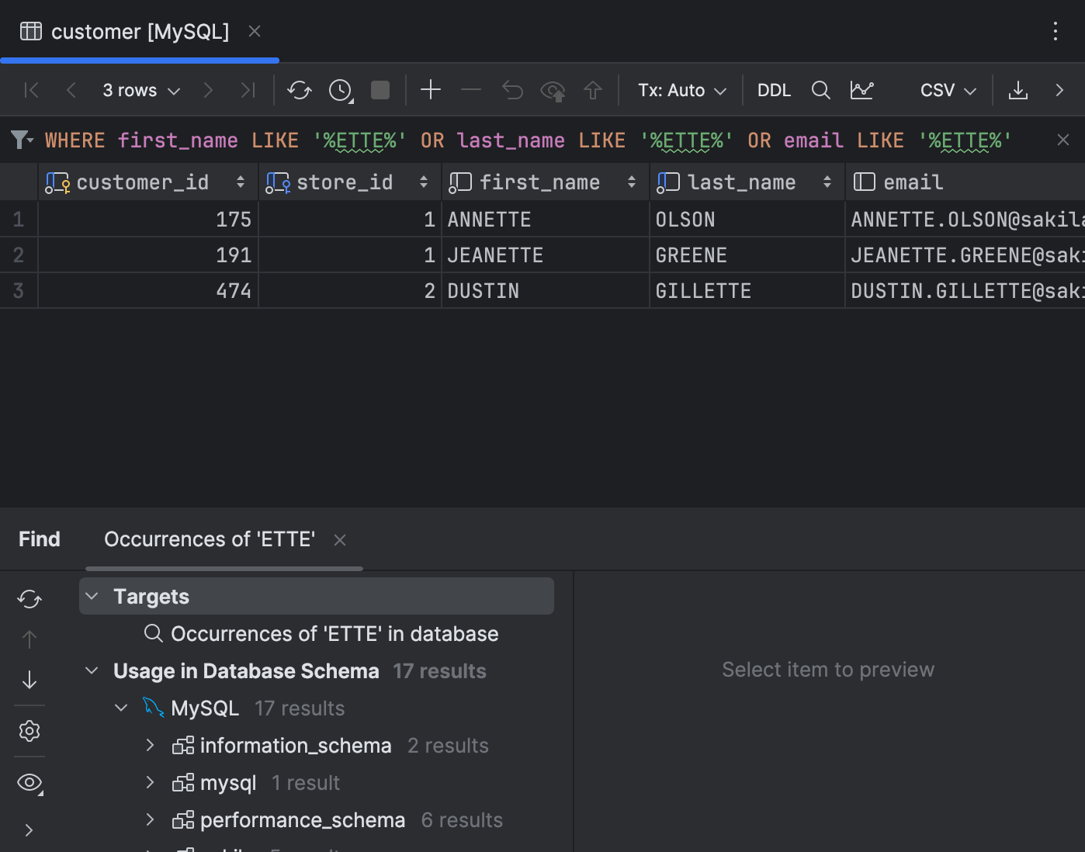This screenshot has height=852, width=1085.
Task: Open search settings gear in Find panel
Action: 29,730
